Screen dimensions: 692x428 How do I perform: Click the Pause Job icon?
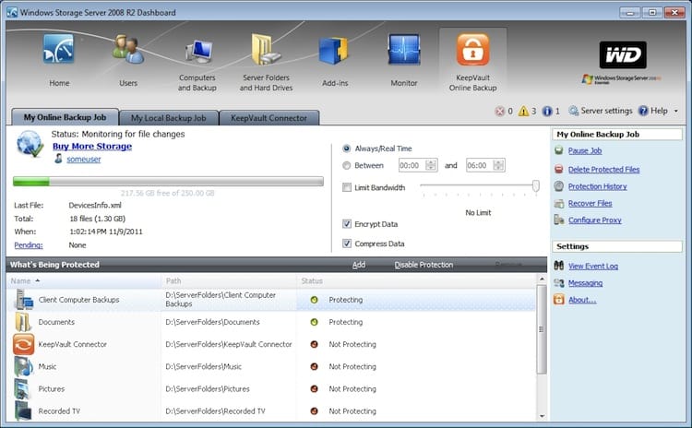(559, 150)
